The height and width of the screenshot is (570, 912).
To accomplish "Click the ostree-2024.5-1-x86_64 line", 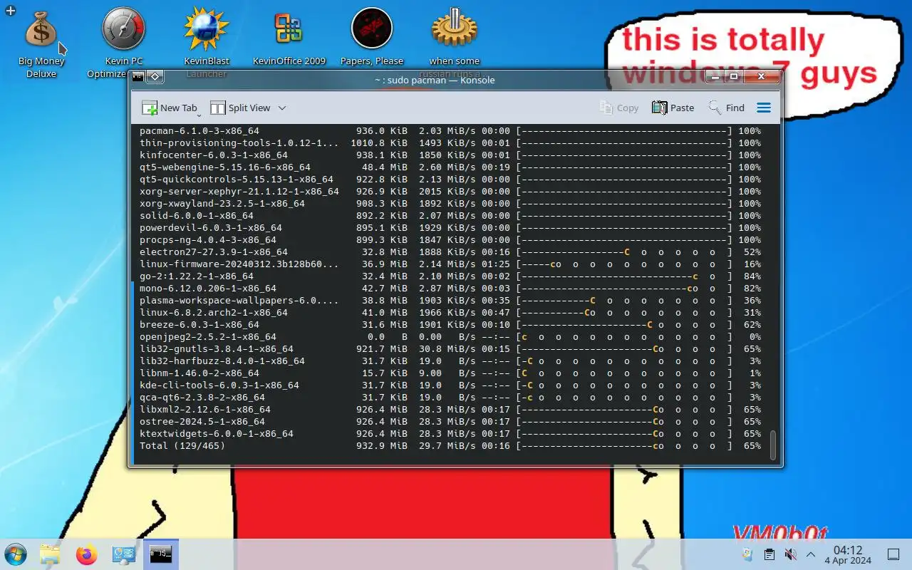I will click(x=450, y=422).
